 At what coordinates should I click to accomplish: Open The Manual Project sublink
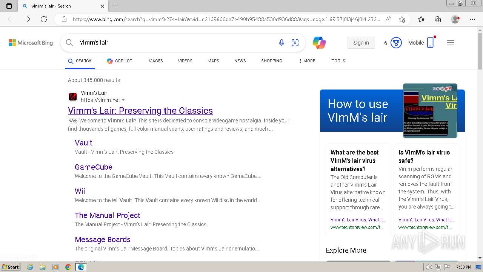tap(108, 215)
